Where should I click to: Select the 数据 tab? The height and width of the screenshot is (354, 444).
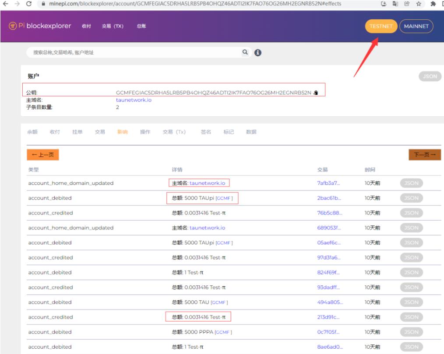pos(251,132)
